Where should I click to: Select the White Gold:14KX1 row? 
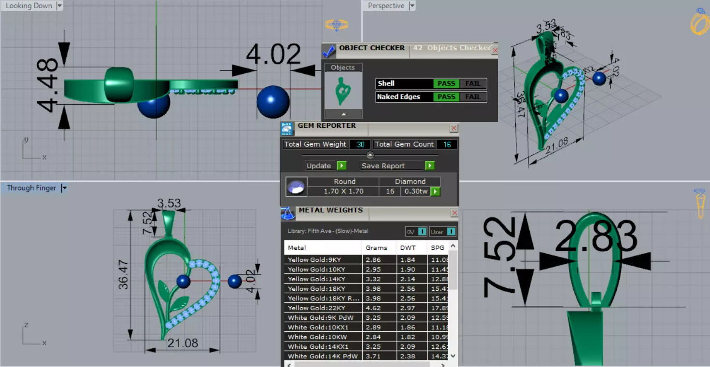pyautogui.click(x=367, y=346)
